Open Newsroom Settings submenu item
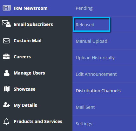This screenshot has height=131, width=136. pos(84,124)
